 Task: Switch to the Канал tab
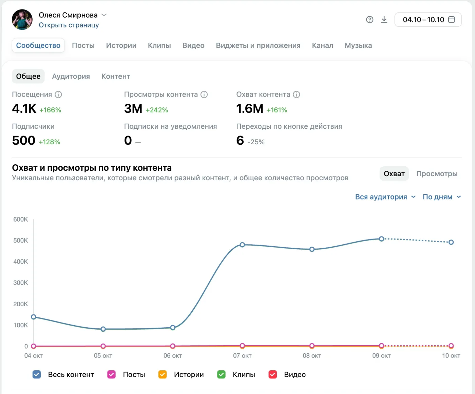(323, 45)
